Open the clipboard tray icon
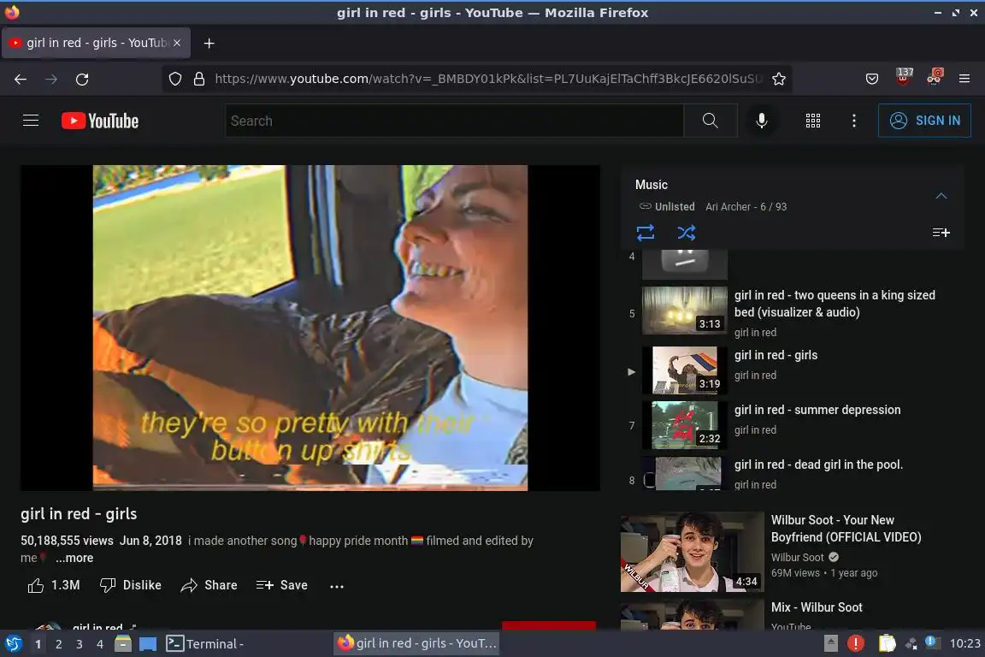The width and height of the screenshot is (985, 657). (x=887, y=643)
